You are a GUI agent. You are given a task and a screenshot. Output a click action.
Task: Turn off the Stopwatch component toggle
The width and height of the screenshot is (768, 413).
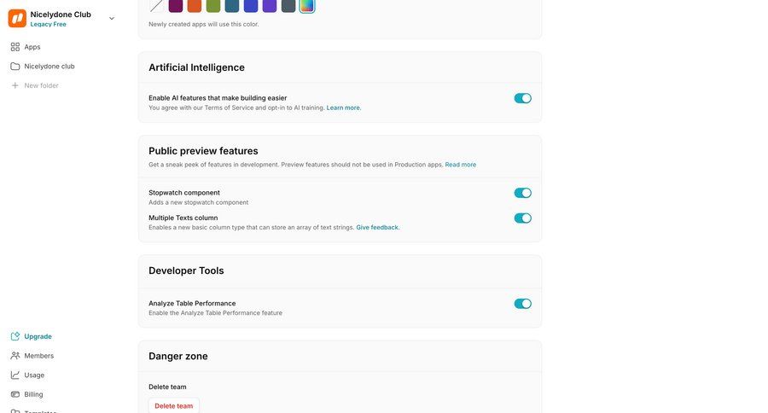click(522, 193)
